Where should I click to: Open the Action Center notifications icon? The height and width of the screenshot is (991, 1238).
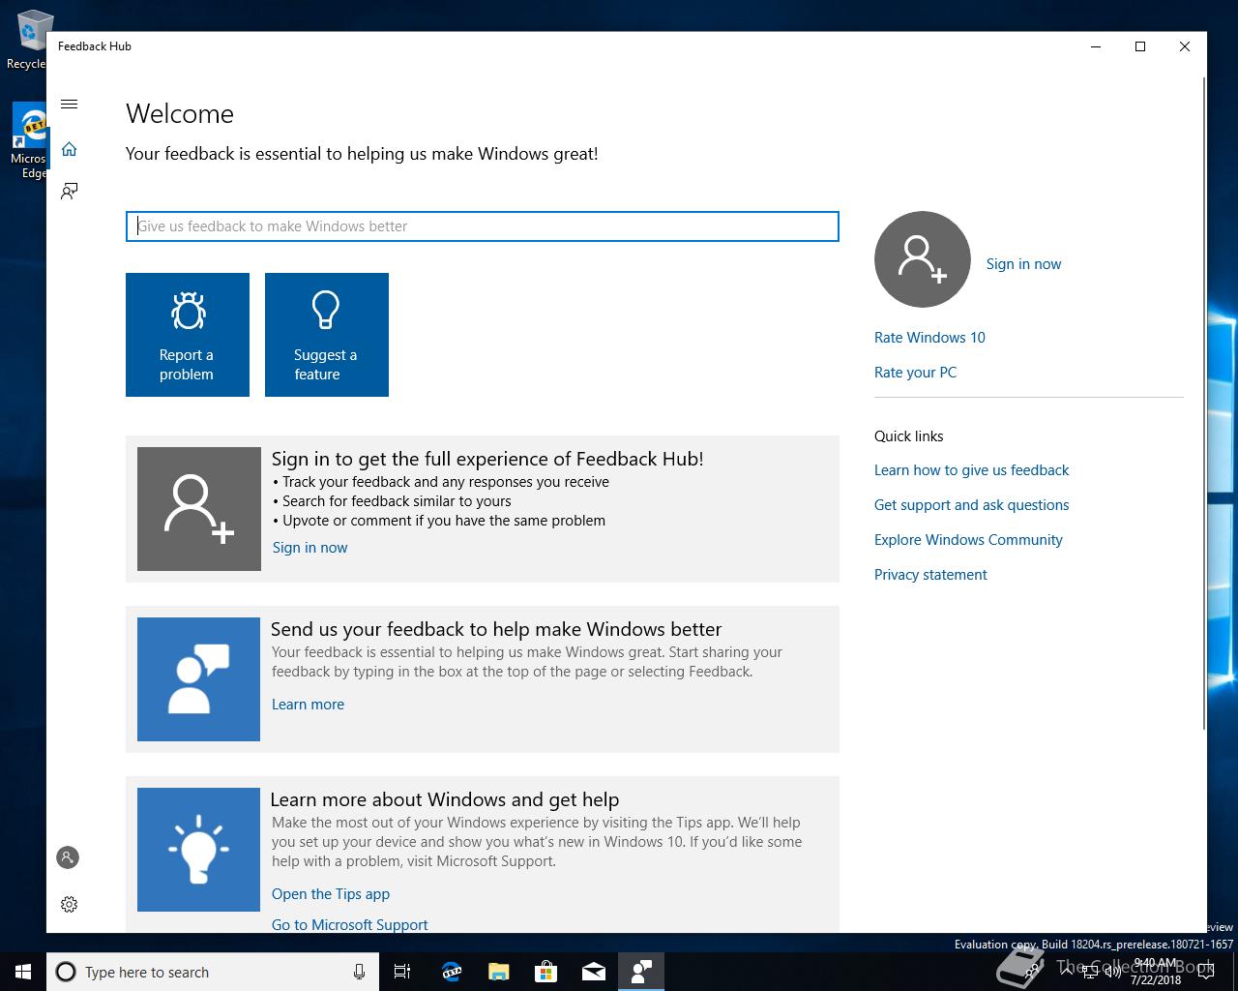pos(1206,972)
